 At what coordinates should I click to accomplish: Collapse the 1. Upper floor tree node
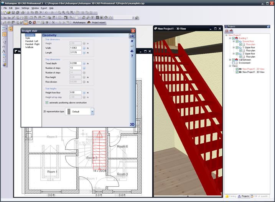click(234, 47)
